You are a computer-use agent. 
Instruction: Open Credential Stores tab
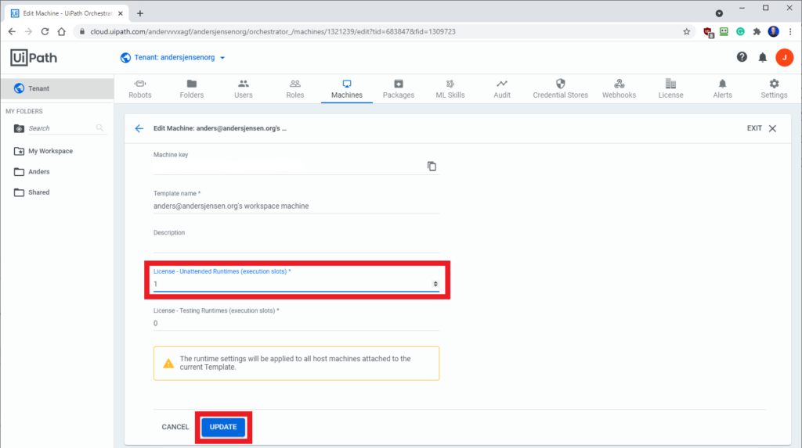(x=560, y=89)
